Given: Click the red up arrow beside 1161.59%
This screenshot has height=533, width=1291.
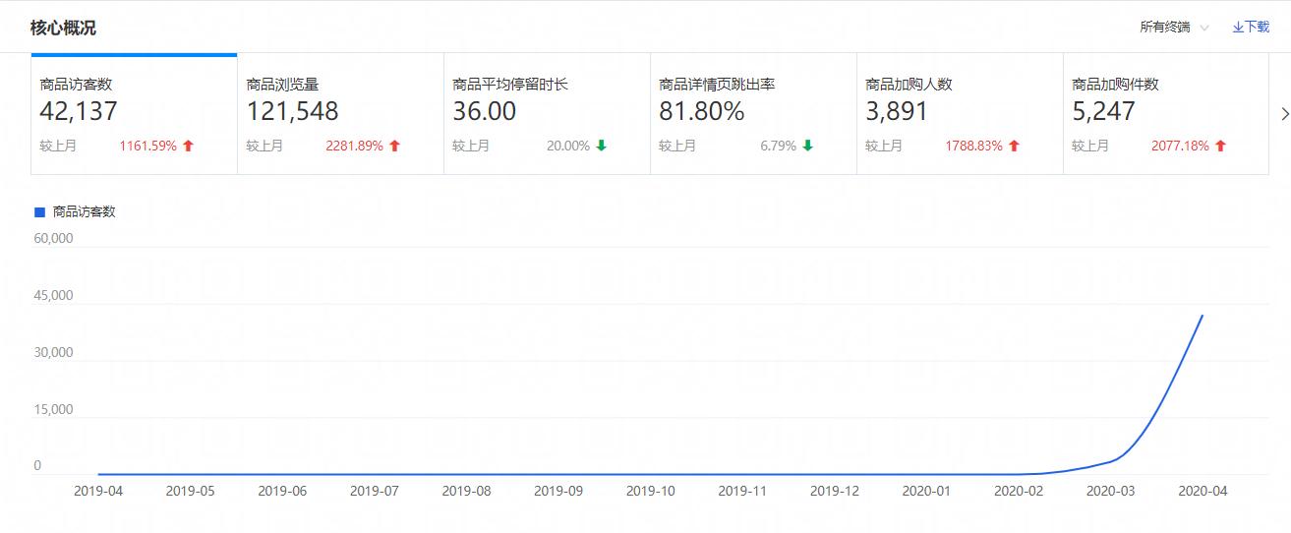Looking at the screenshot, I should click(189, 147).
